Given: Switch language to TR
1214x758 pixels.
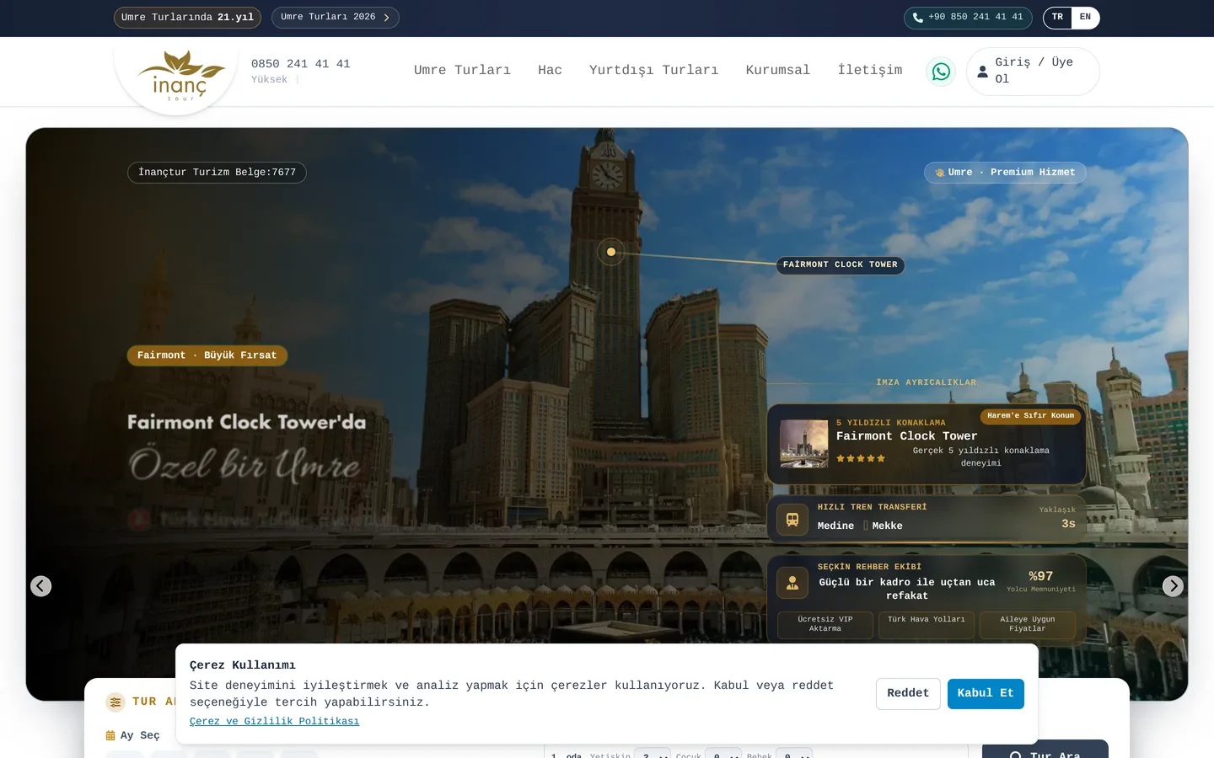Looking at the screenshot, I should 1057,18.
